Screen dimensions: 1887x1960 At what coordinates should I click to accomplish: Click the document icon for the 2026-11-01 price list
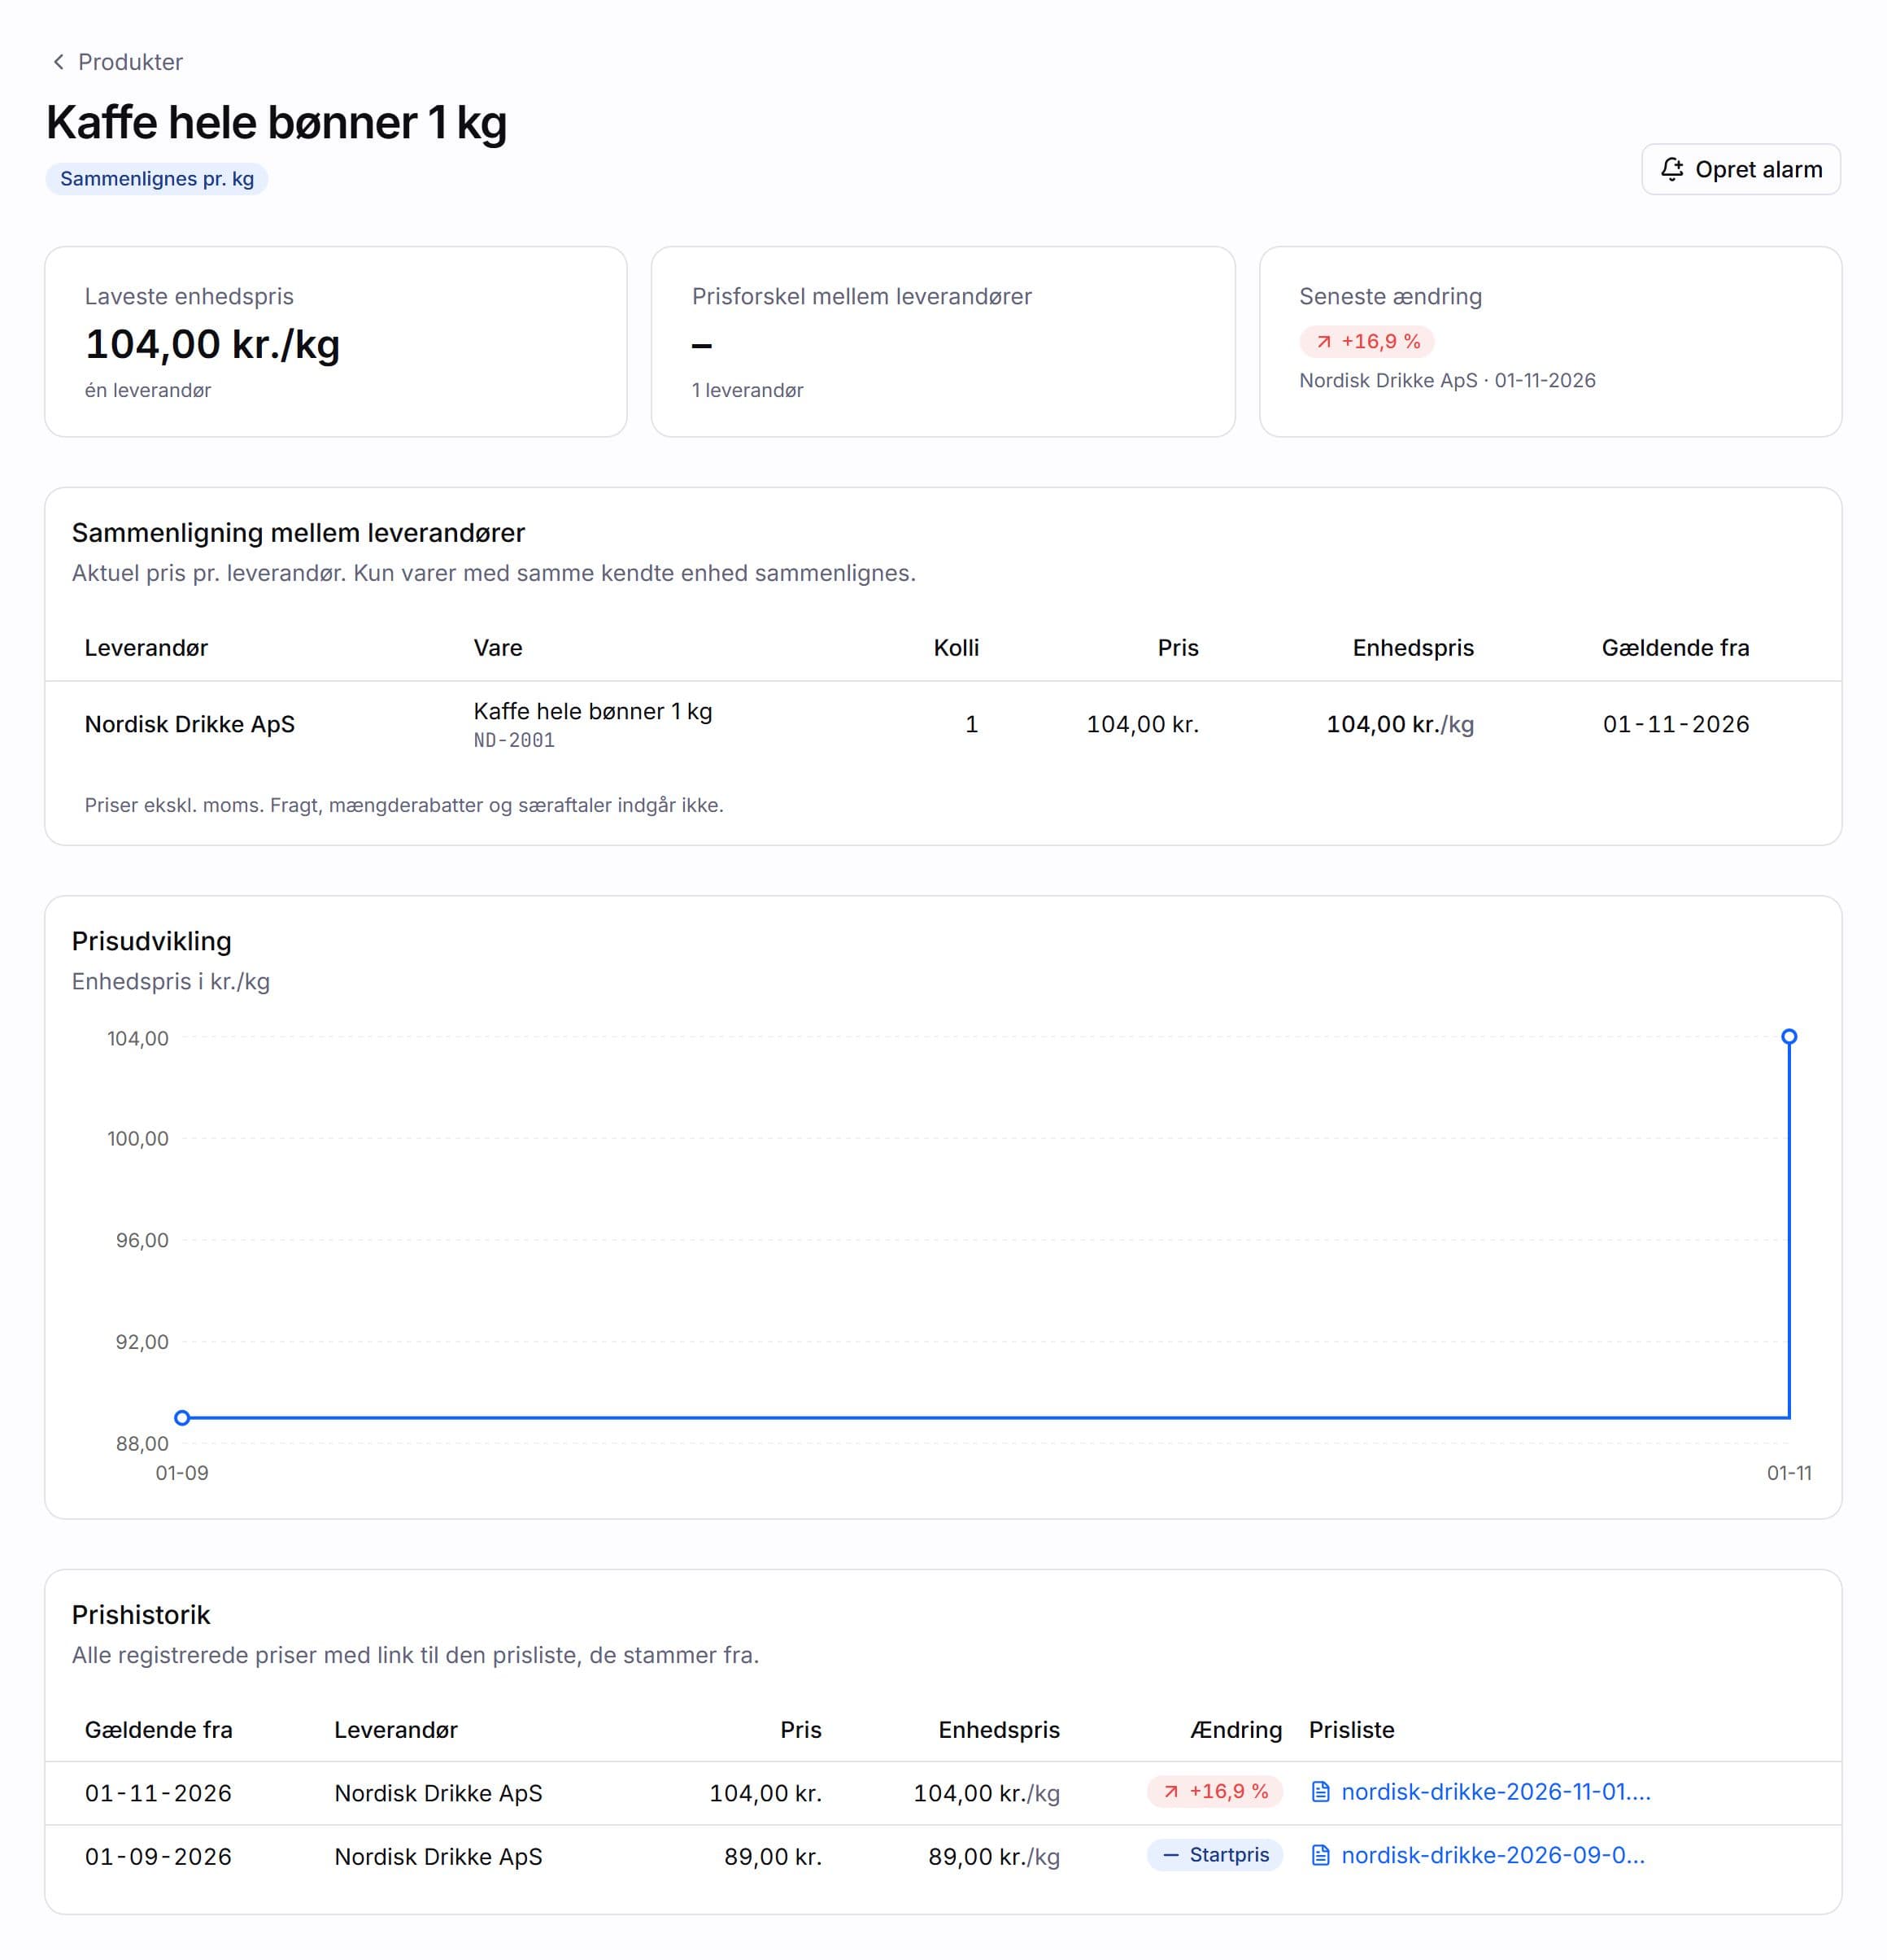[x=1320, y=1792]
